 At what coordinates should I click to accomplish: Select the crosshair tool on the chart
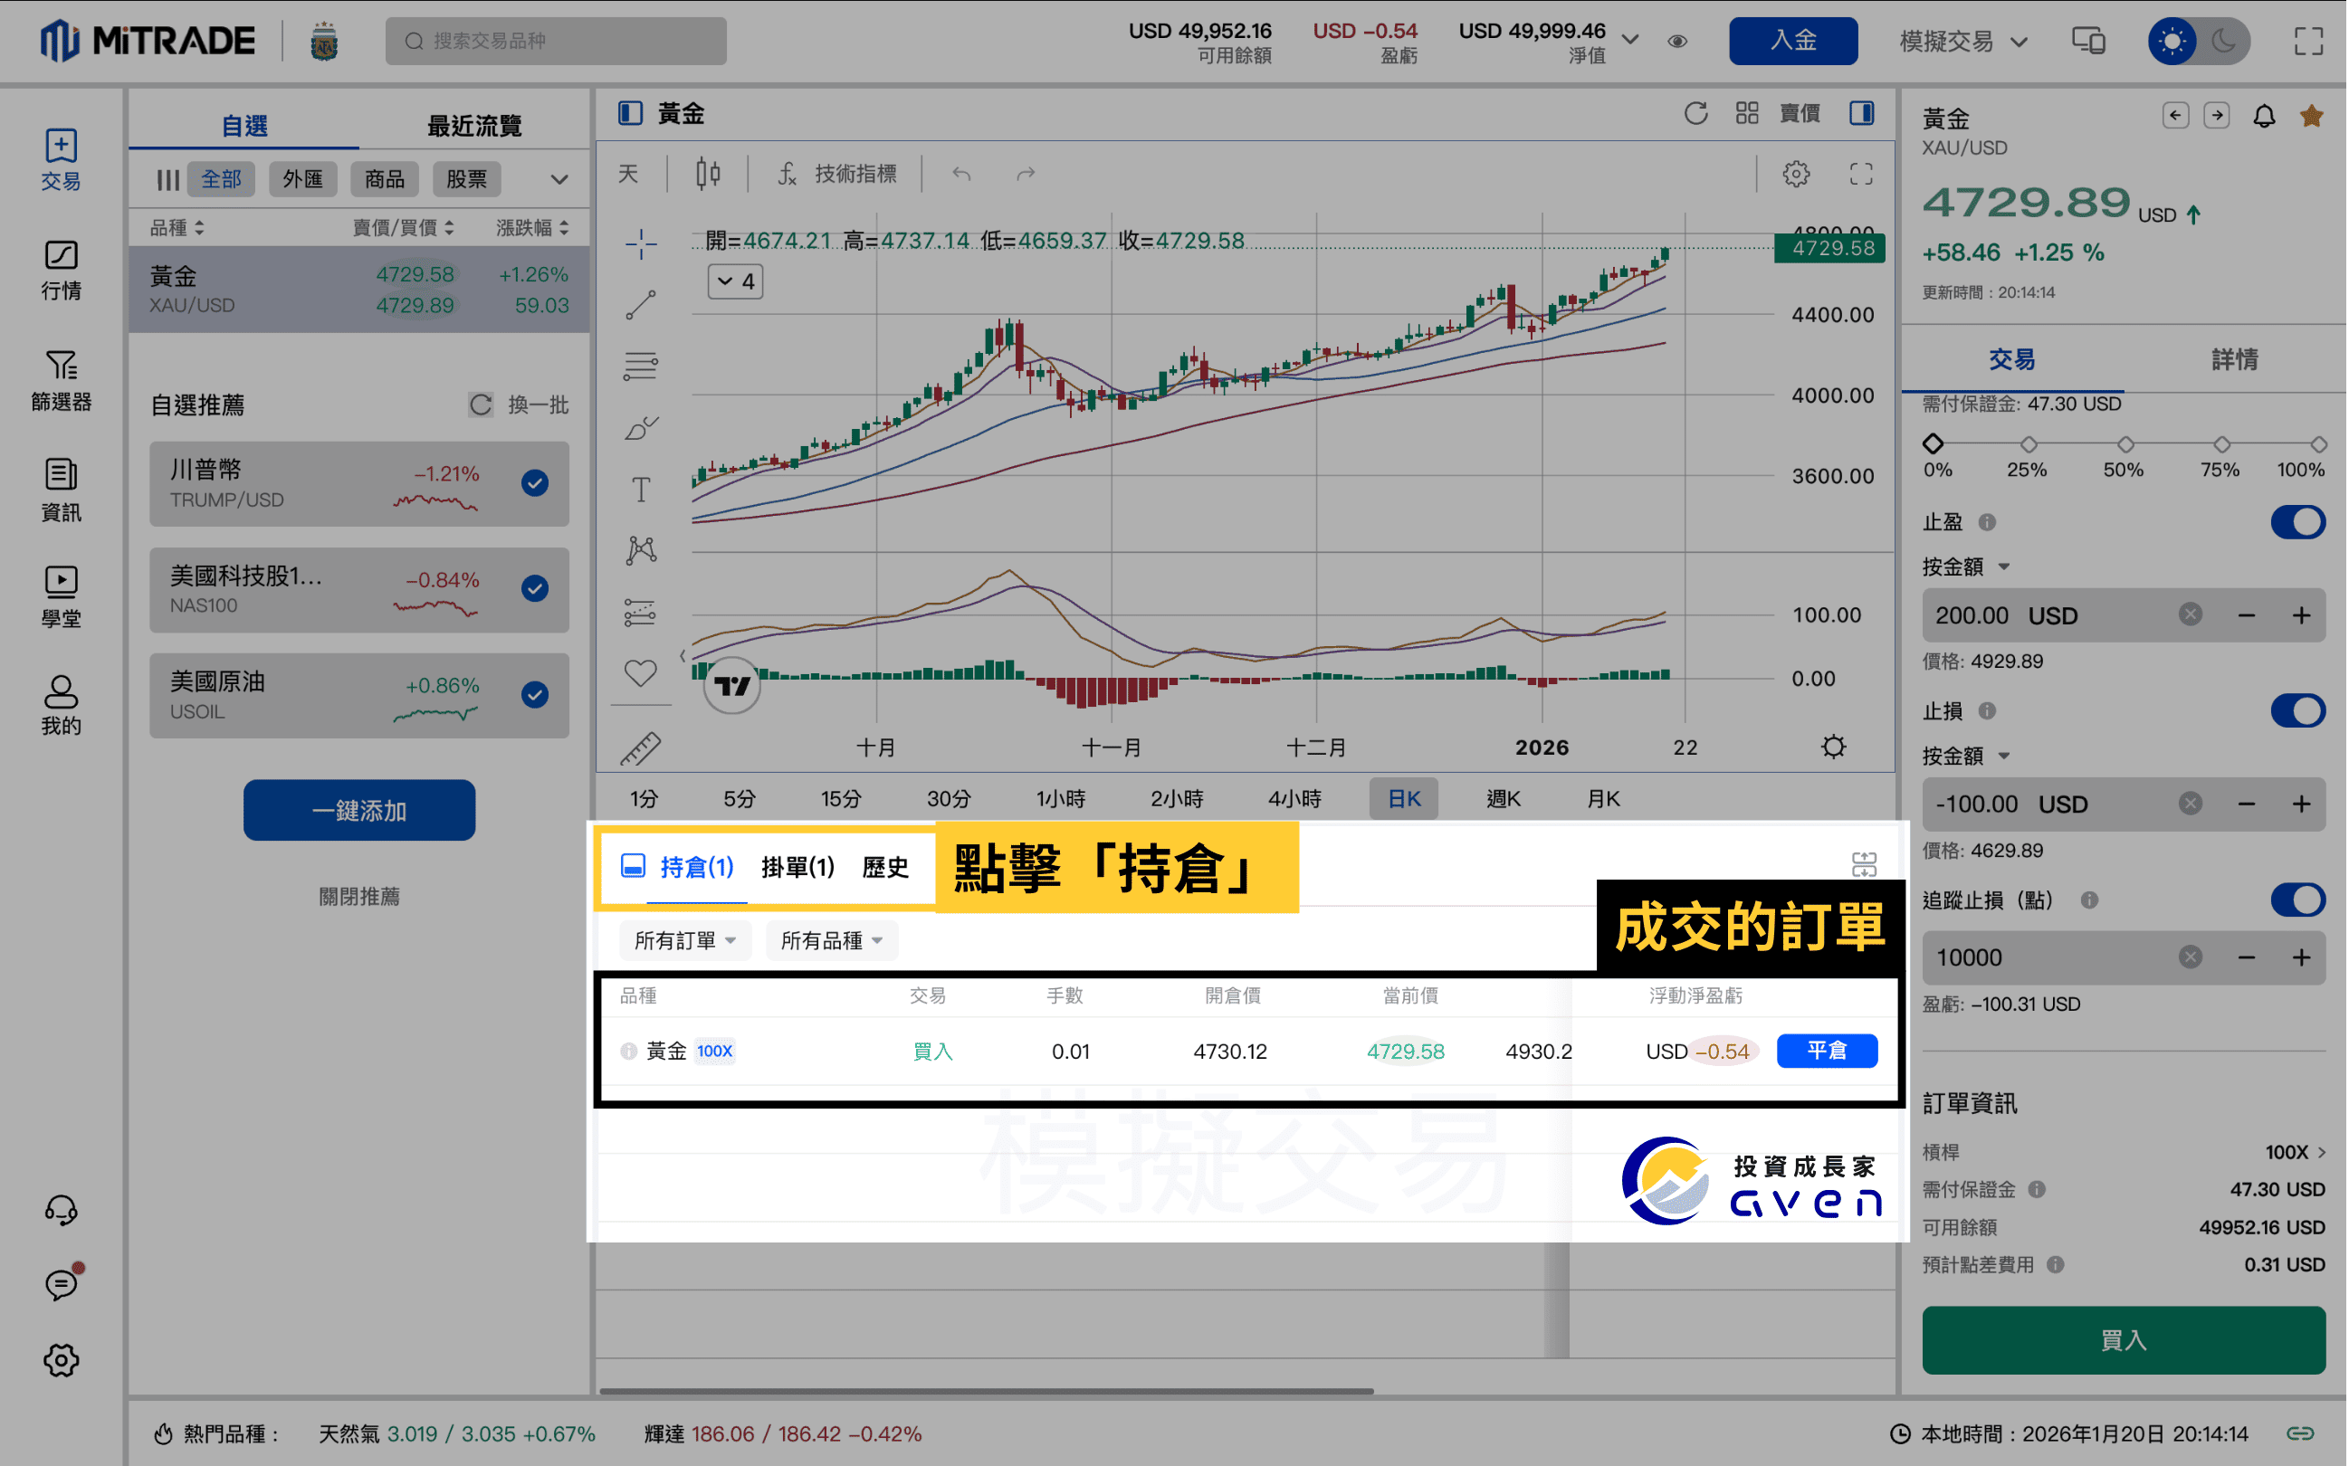pos(640,243)
